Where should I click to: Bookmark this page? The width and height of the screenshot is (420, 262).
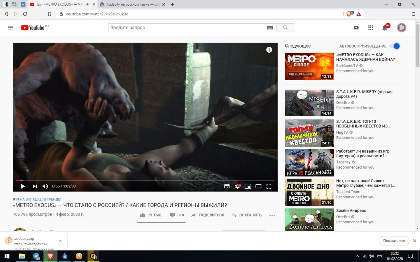(50, 14)
